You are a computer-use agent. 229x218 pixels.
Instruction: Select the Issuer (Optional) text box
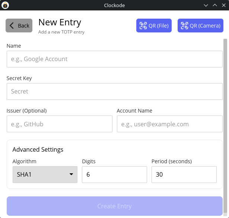pos(60,124)
